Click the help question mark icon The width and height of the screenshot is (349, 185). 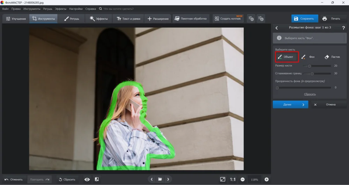coord(343,28)
